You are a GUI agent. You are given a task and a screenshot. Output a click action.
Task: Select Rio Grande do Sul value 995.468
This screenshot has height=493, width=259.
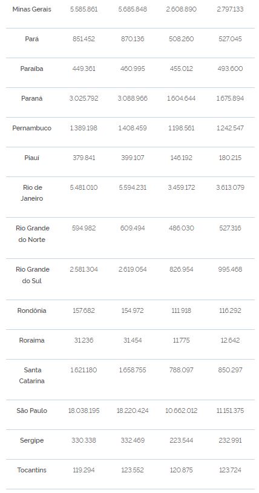click(x=230, y=269)
